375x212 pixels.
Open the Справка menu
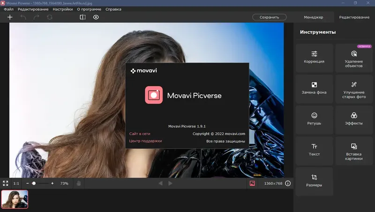[x=113, y=9]
